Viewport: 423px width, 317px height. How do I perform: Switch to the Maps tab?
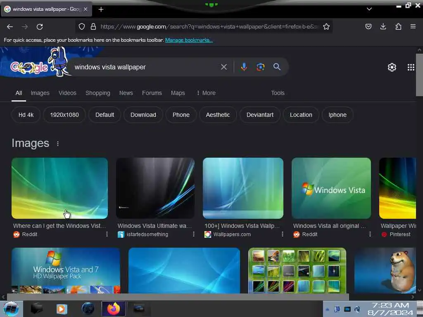pyautogui.click(x=178, y=93)
